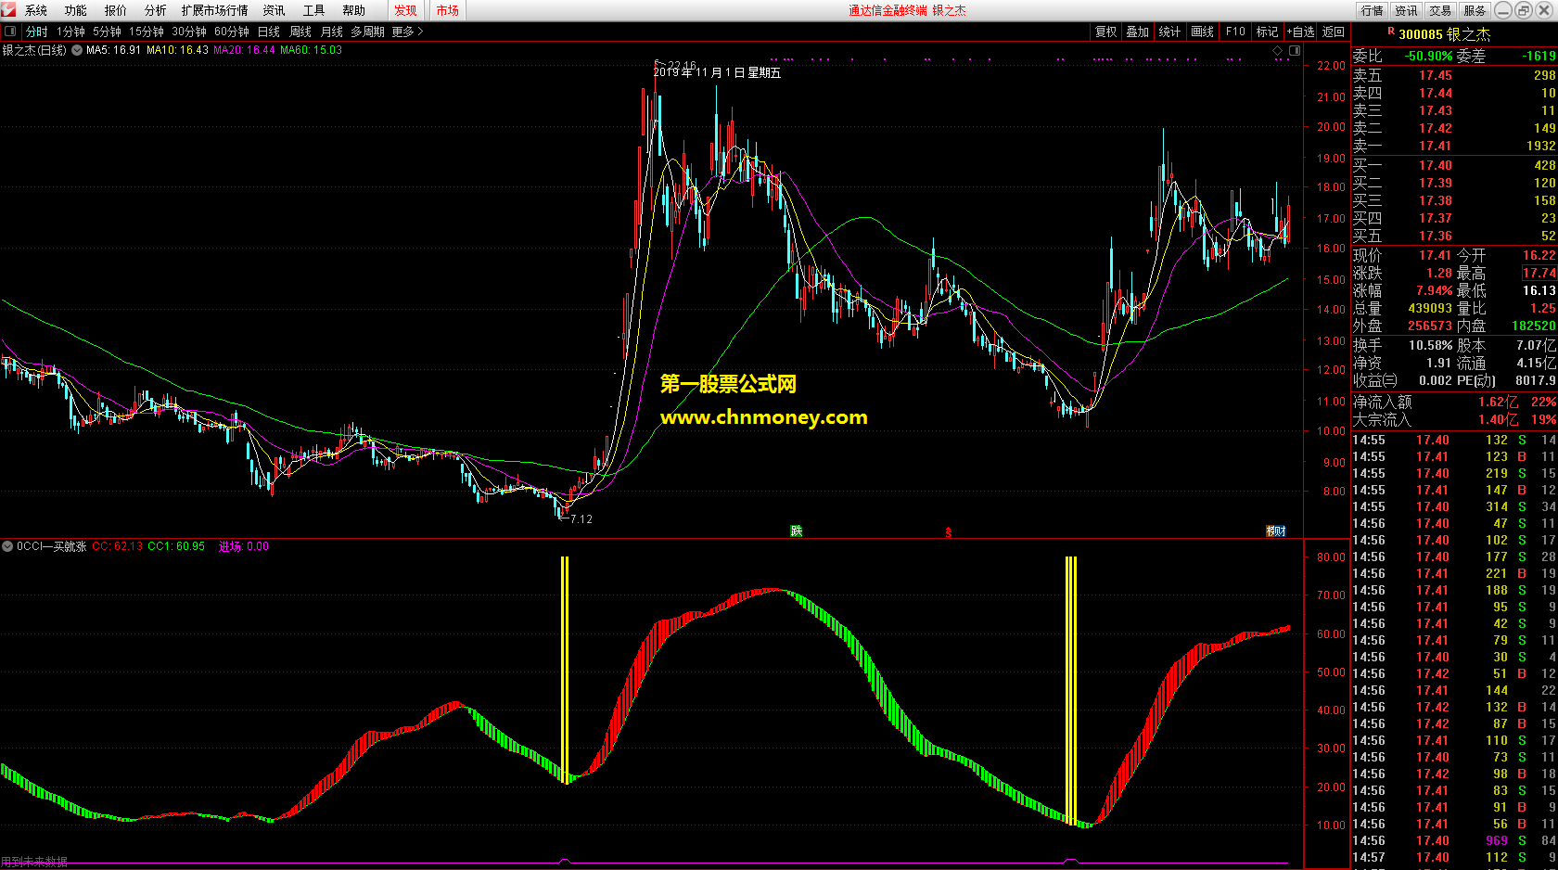Select the 15分钟 period
This screenshot has height=870, width=1558.
coord(147,32)
